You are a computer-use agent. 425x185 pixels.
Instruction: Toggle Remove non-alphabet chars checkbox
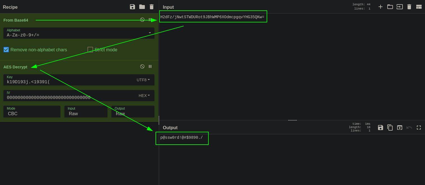6,50
